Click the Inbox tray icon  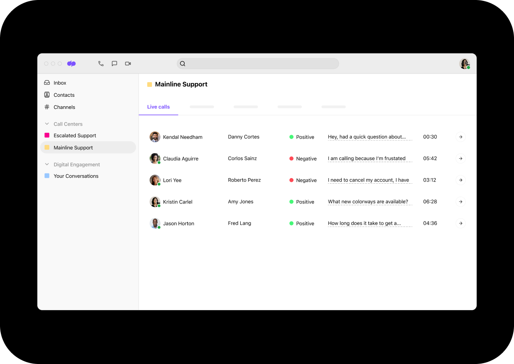pyautogui.click(x=47, y=83)
